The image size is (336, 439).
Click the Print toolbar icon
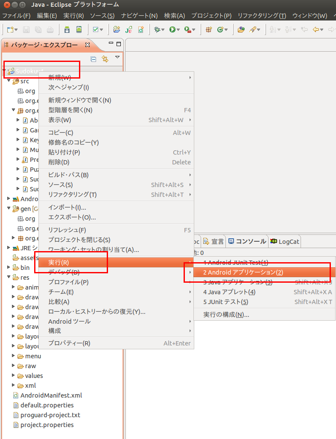click(x=50, y=29)
